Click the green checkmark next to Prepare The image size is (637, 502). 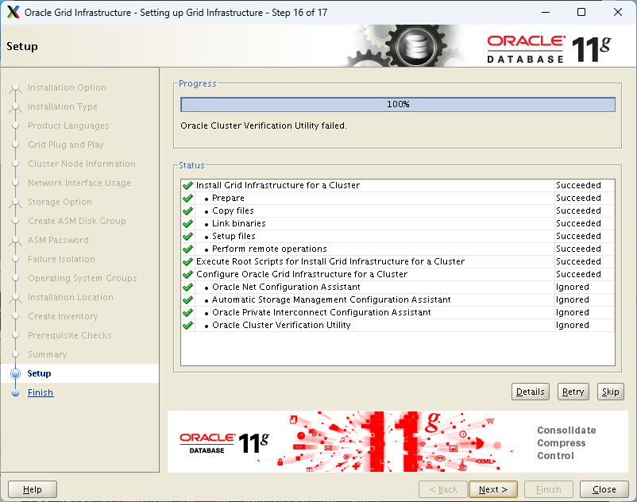coord(187,199)
